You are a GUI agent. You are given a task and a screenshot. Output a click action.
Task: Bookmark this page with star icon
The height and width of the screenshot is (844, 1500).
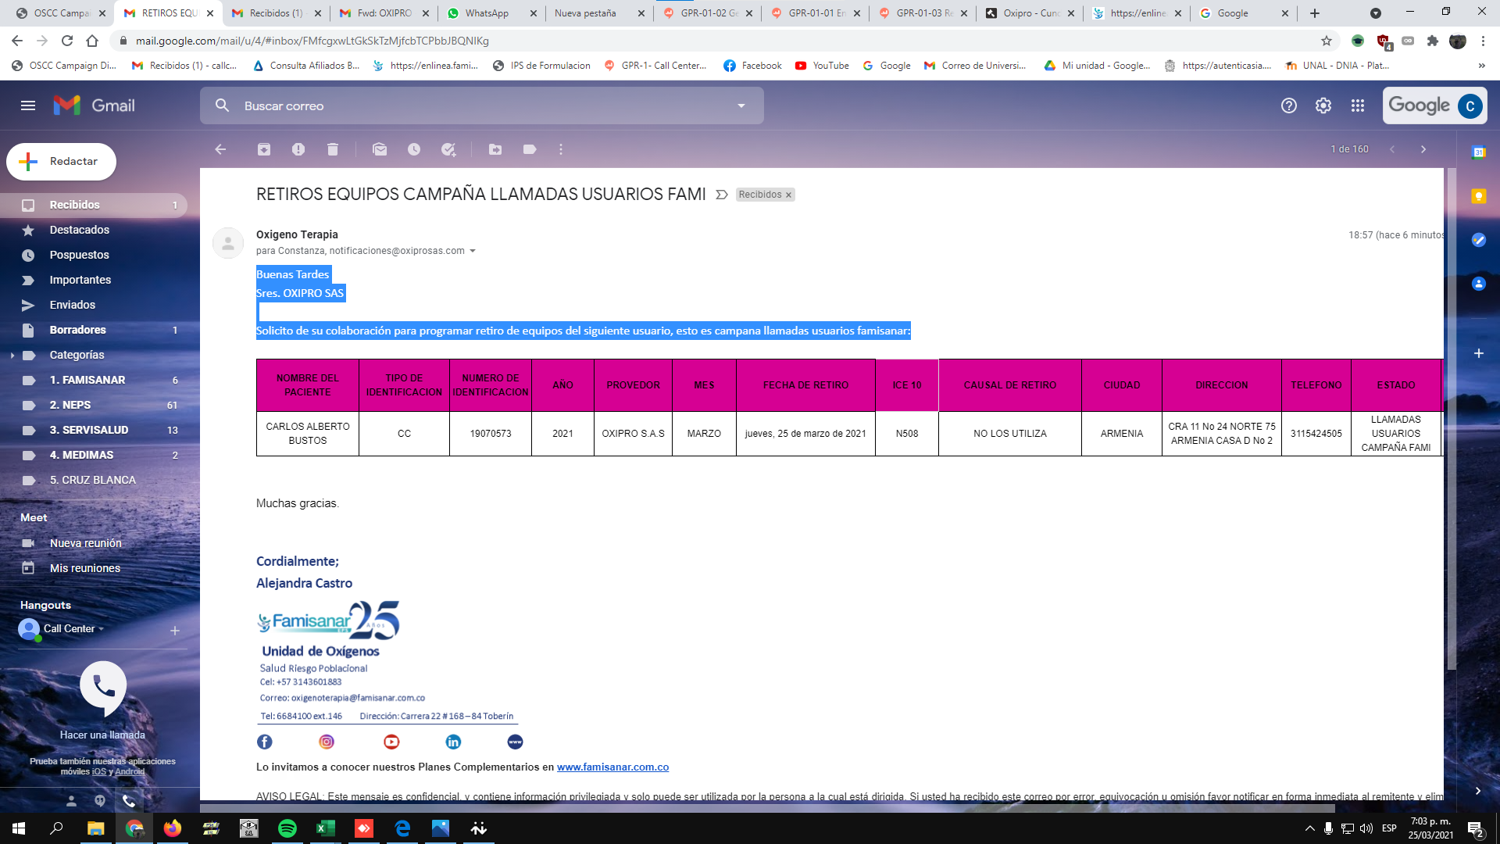pos(1327,41)
